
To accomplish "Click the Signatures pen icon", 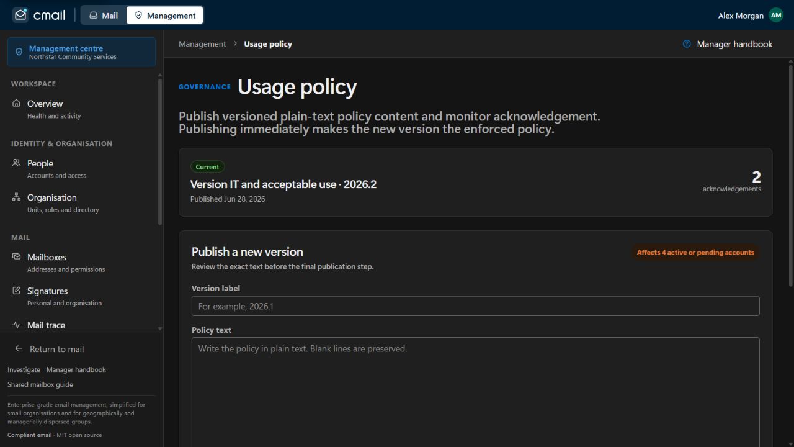I will [x=17, y=291].
